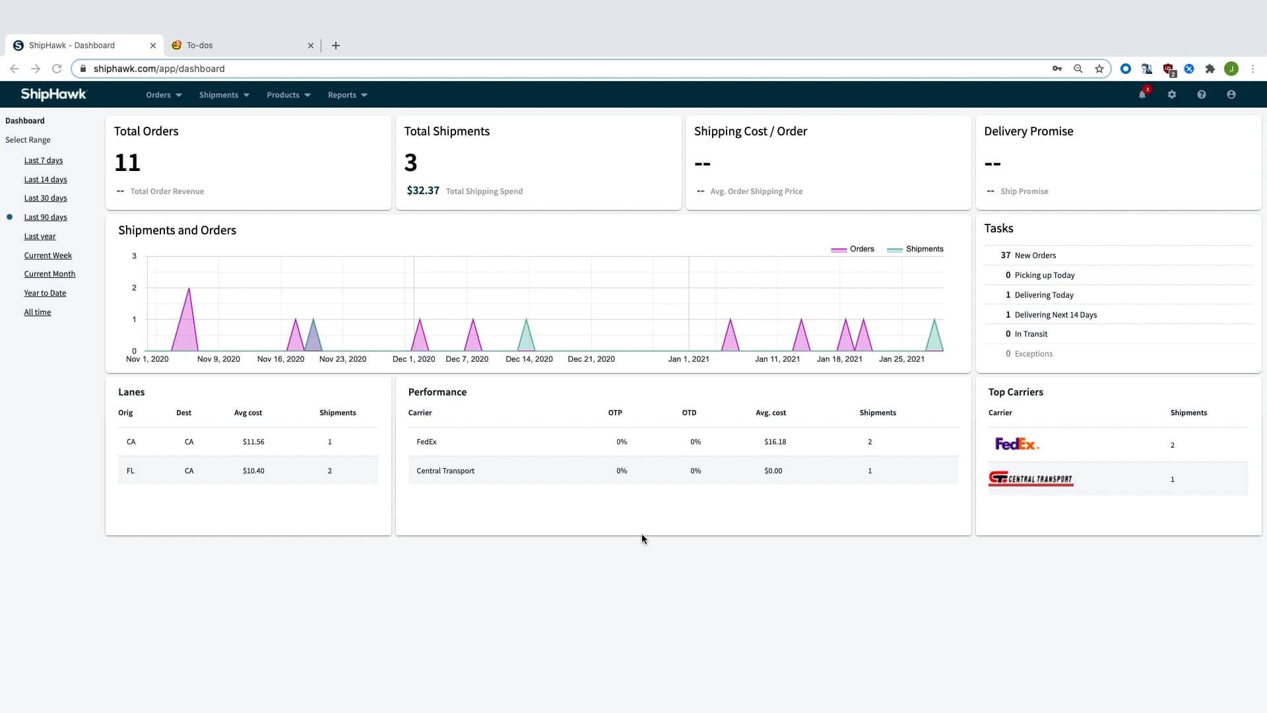Select the Last 90 days range
Screen dimensions: 1267x713
[x=46, y=217]
